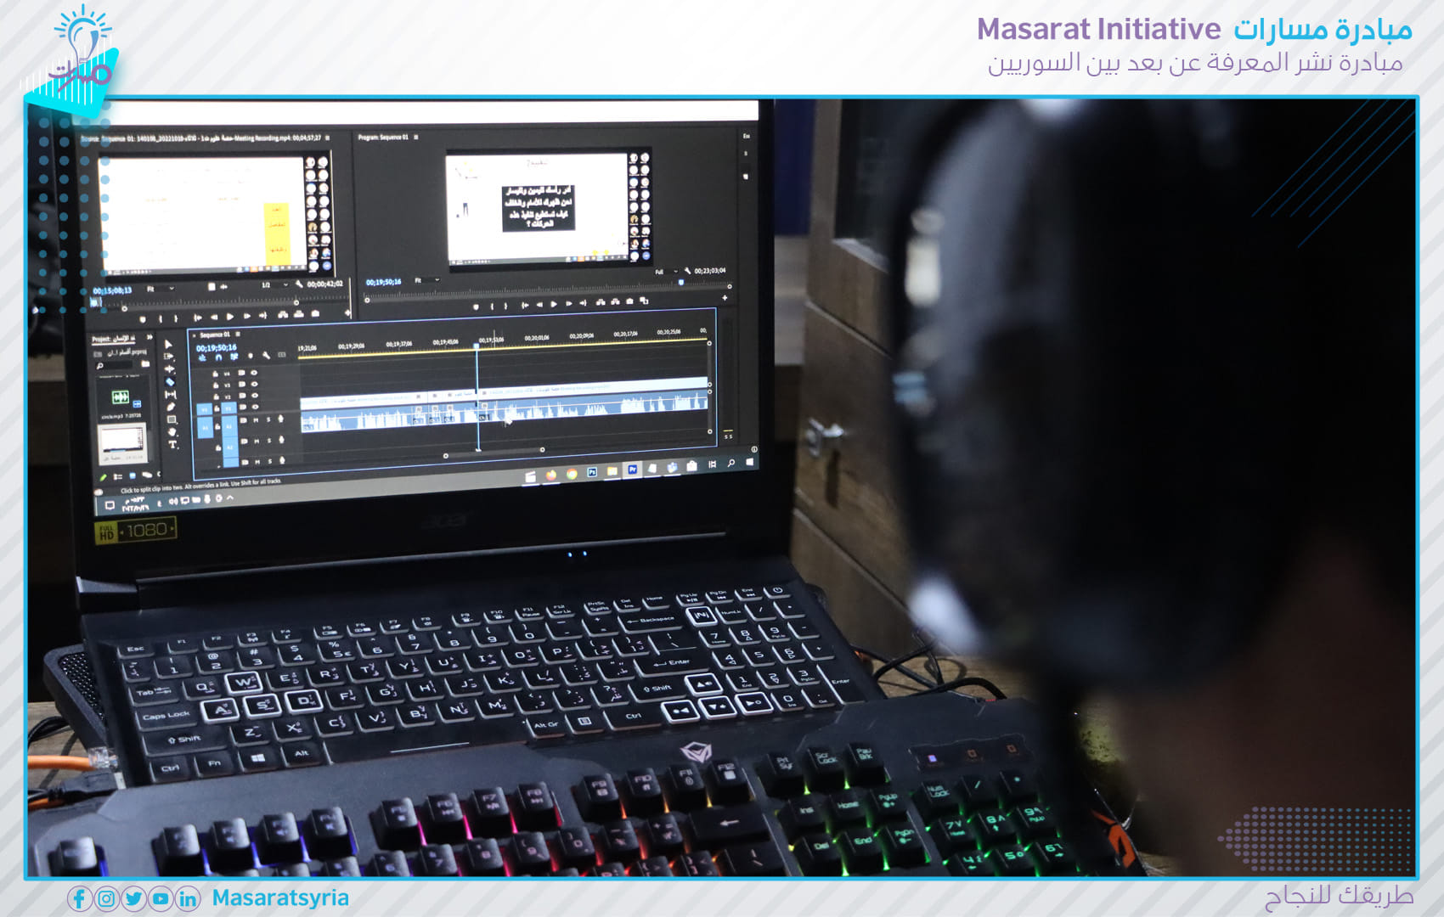
Task: Click the timeline horizontal zoom scroll bar
Action: coord(494,453)
